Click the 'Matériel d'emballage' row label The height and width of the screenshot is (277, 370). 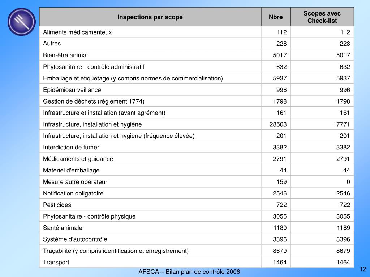71,170
